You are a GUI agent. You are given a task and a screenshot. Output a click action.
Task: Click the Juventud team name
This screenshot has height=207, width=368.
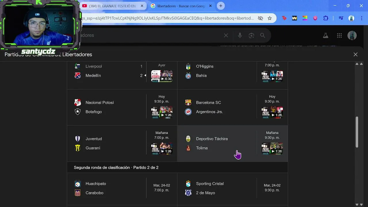[94, 139]
